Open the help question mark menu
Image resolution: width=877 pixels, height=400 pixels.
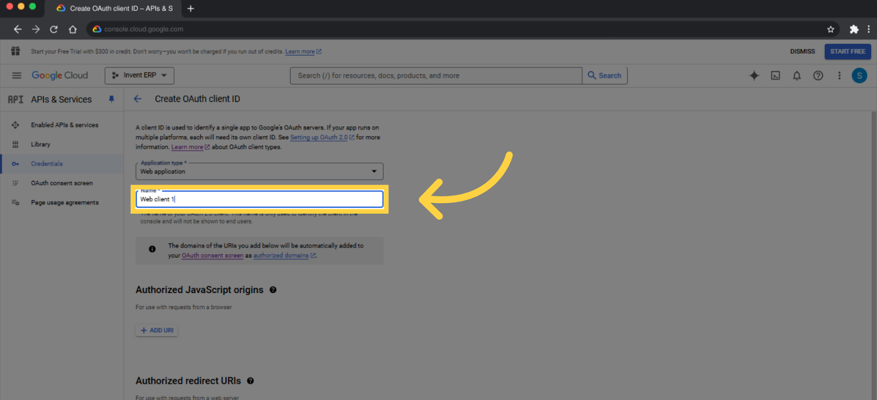click(x=818, y=76)
